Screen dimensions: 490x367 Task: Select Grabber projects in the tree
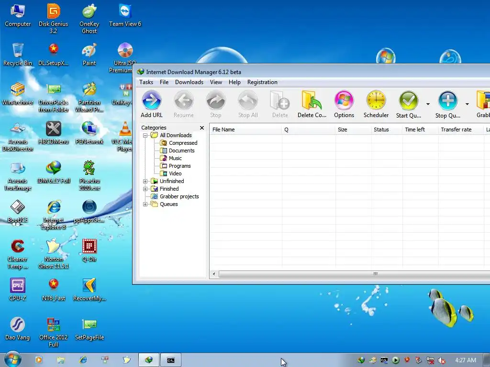tap(175, 196)
